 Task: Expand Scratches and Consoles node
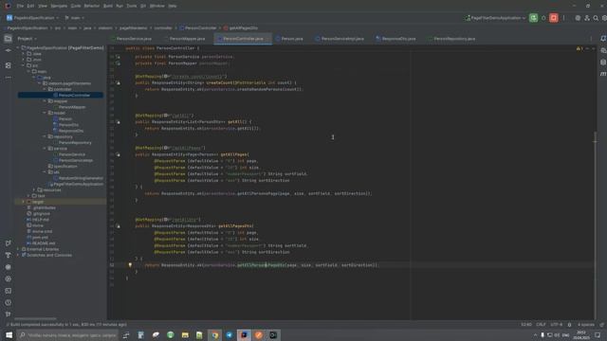point(18,255)
